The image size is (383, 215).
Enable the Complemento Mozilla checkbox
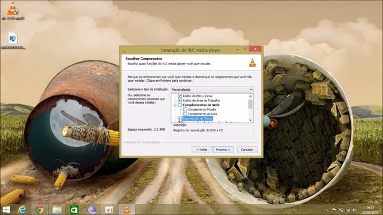[185, 109]
